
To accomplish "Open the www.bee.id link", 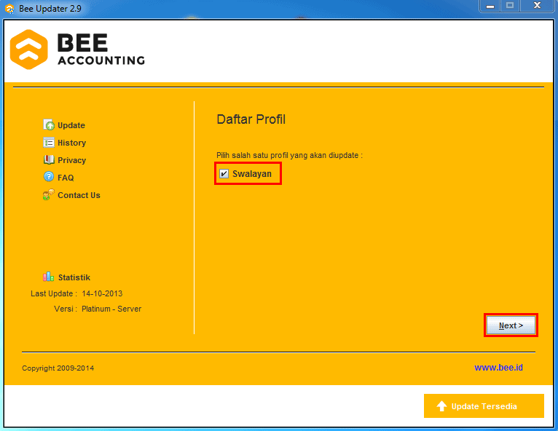I will (498, 368).
